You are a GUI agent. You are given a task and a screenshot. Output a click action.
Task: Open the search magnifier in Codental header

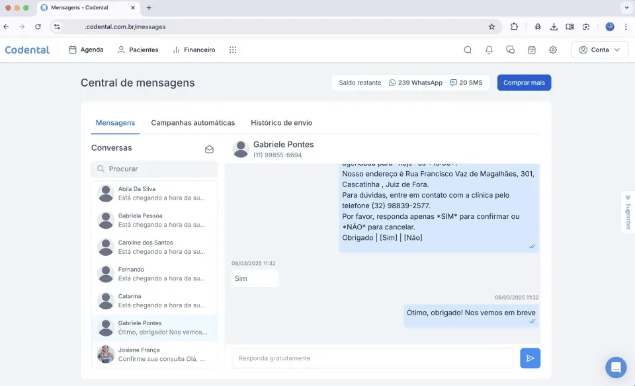468,50
